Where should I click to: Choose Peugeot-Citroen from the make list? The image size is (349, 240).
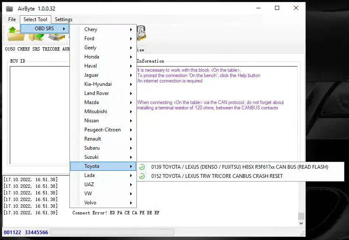[x=103, y=130]
